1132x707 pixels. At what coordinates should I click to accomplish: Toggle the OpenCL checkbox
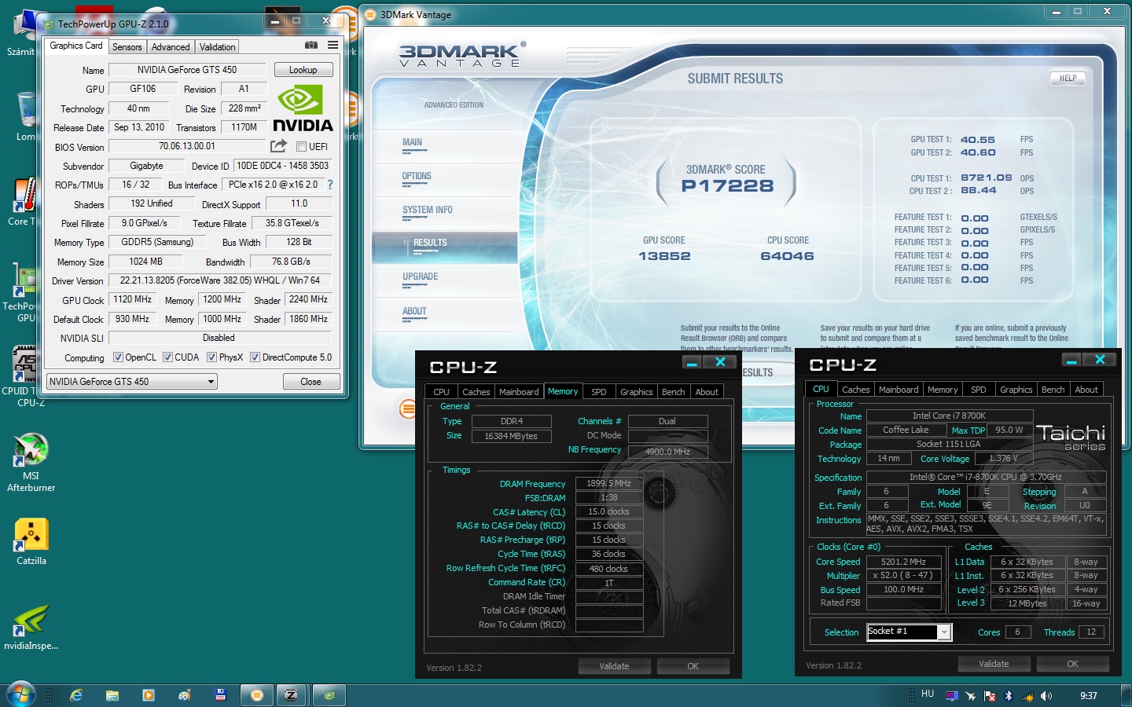point(118,357)
